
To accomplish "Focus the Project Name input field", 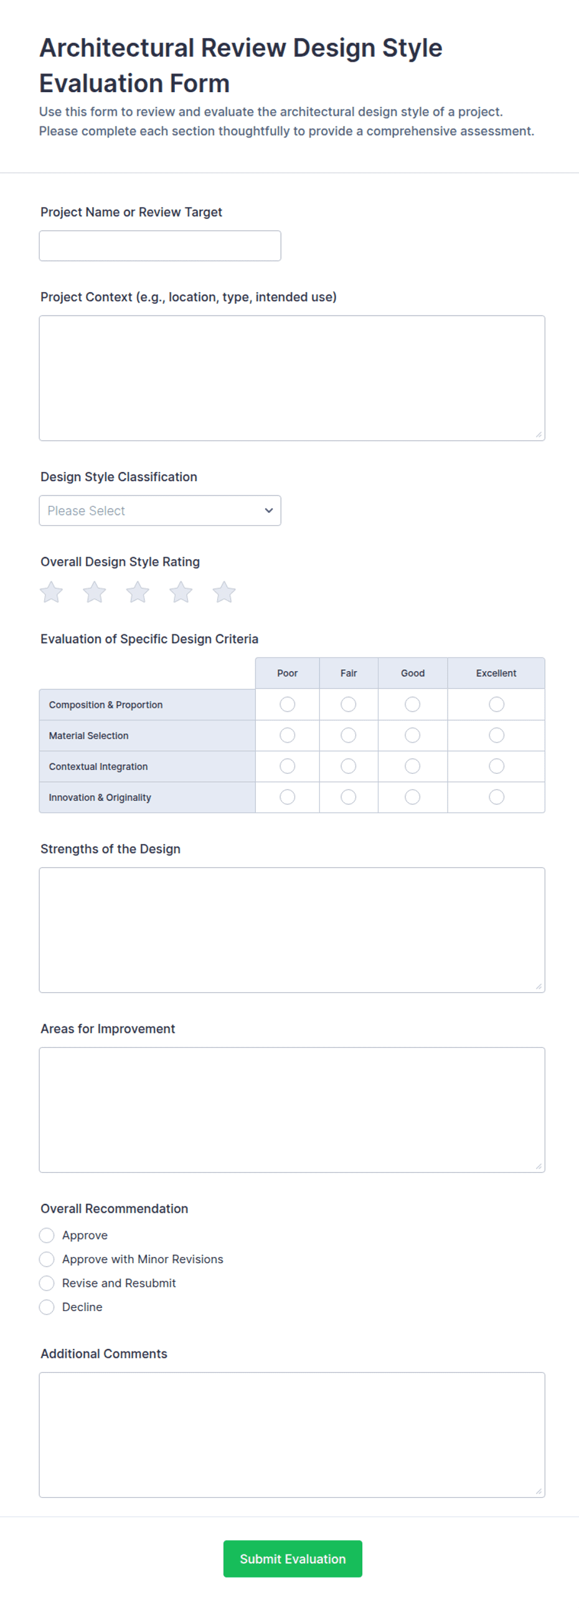I will [x=160, y=246].
